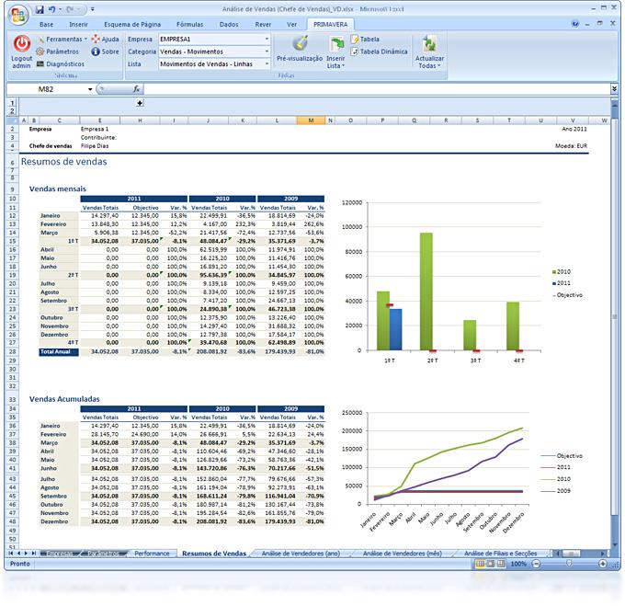Click the 2011 legend entry in bar chart
625x606 pixels.
click(x=561, y=283)
